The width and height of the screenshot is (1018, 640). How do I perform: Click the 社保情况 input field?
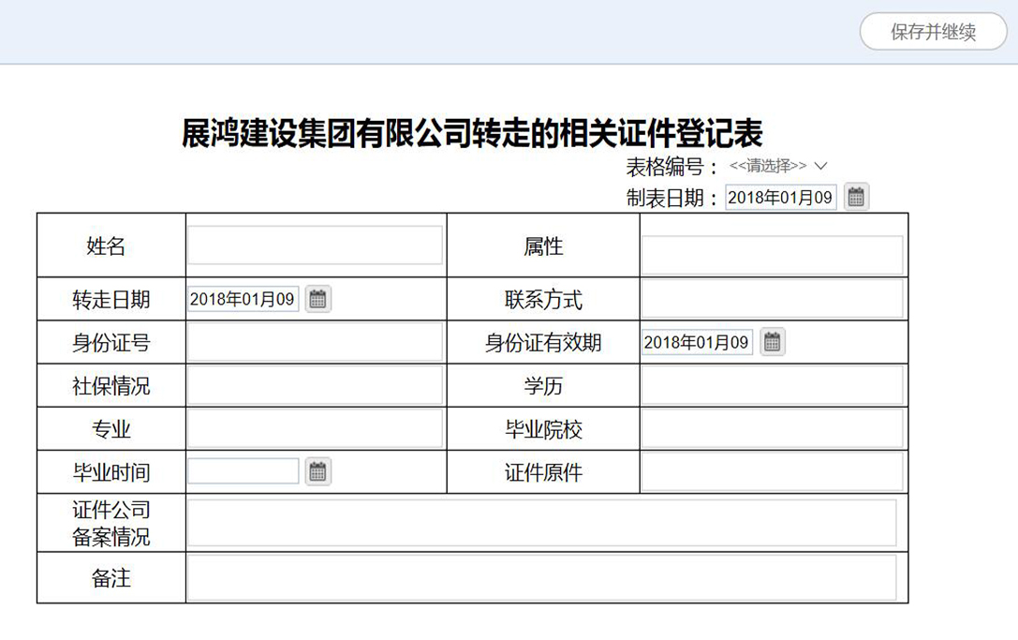pyautogui.click(x=315, y=385)
